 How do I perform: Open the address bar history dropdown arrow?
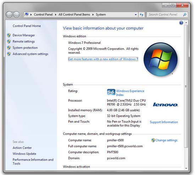(136, 15)
